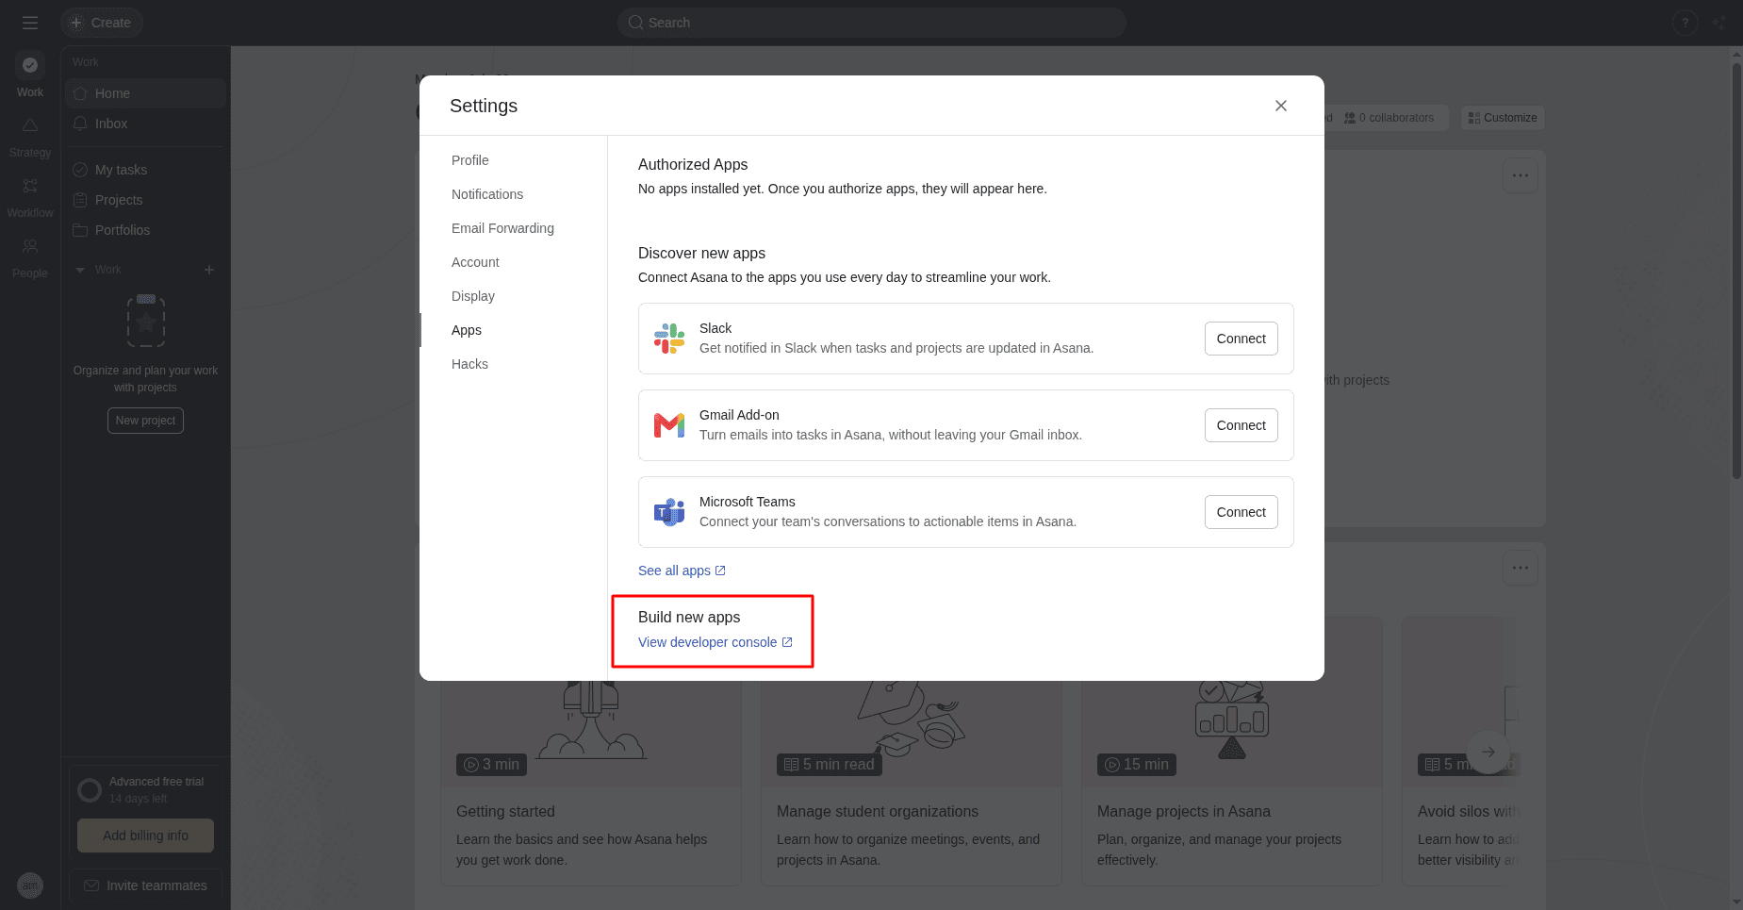Switch to the Account settings tab
The image size is (1743, 910).
pos(475,262)
